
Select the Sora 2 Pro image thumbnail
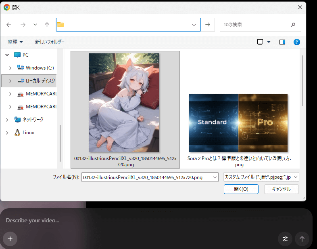pos(238,123)
